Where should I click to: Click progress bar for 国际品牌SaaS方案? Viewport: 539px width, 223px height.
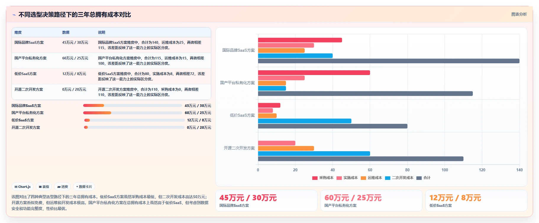pyautogui.click(x=133, y=105)
